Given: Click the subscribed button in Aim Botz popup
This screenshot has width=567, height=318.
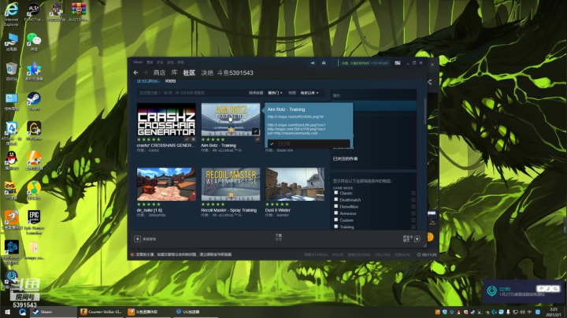Looking at the screenshot, I should point(309,143).
